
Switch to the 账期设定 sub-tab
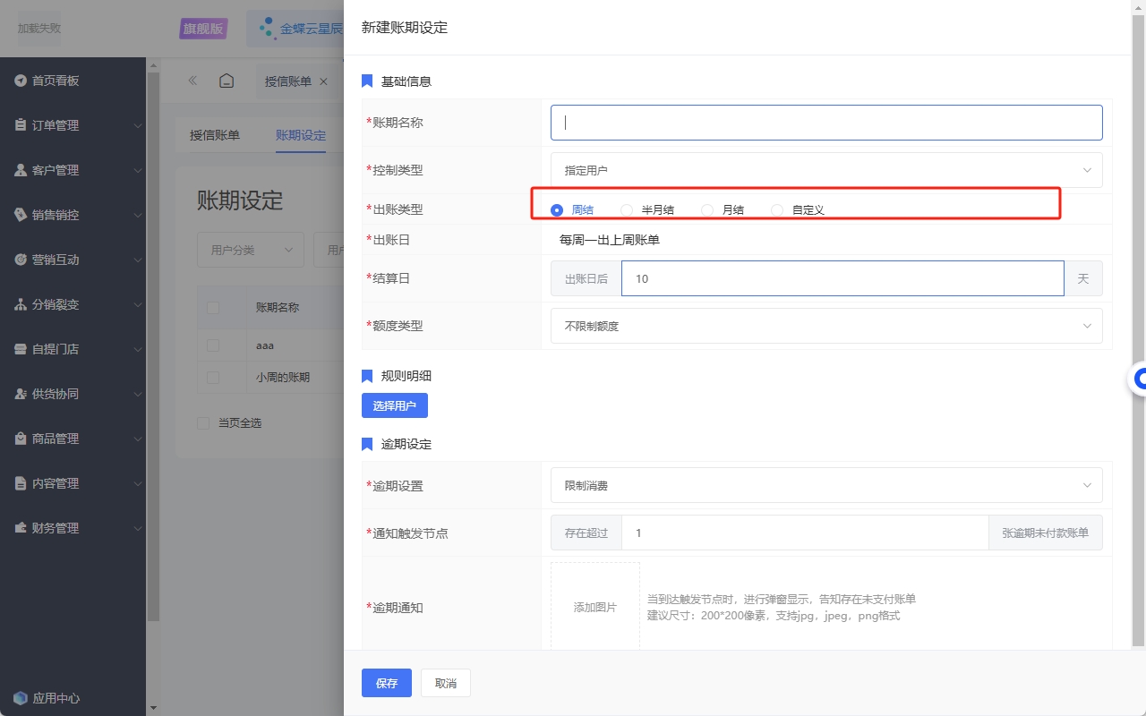click(301, 135)
